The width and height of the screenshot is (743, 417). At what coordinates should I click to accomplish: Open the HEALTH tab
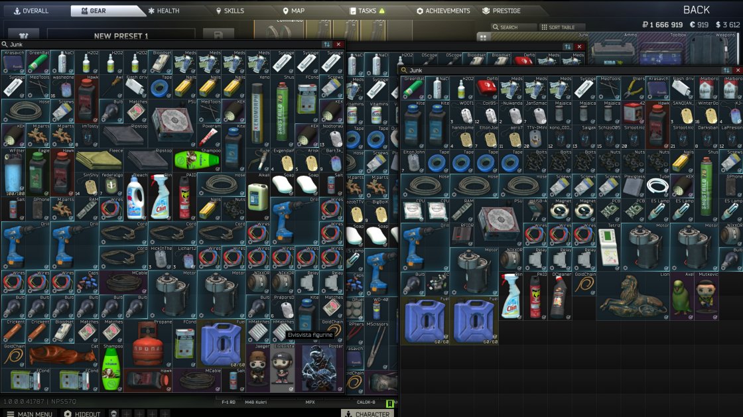(163, 11)
